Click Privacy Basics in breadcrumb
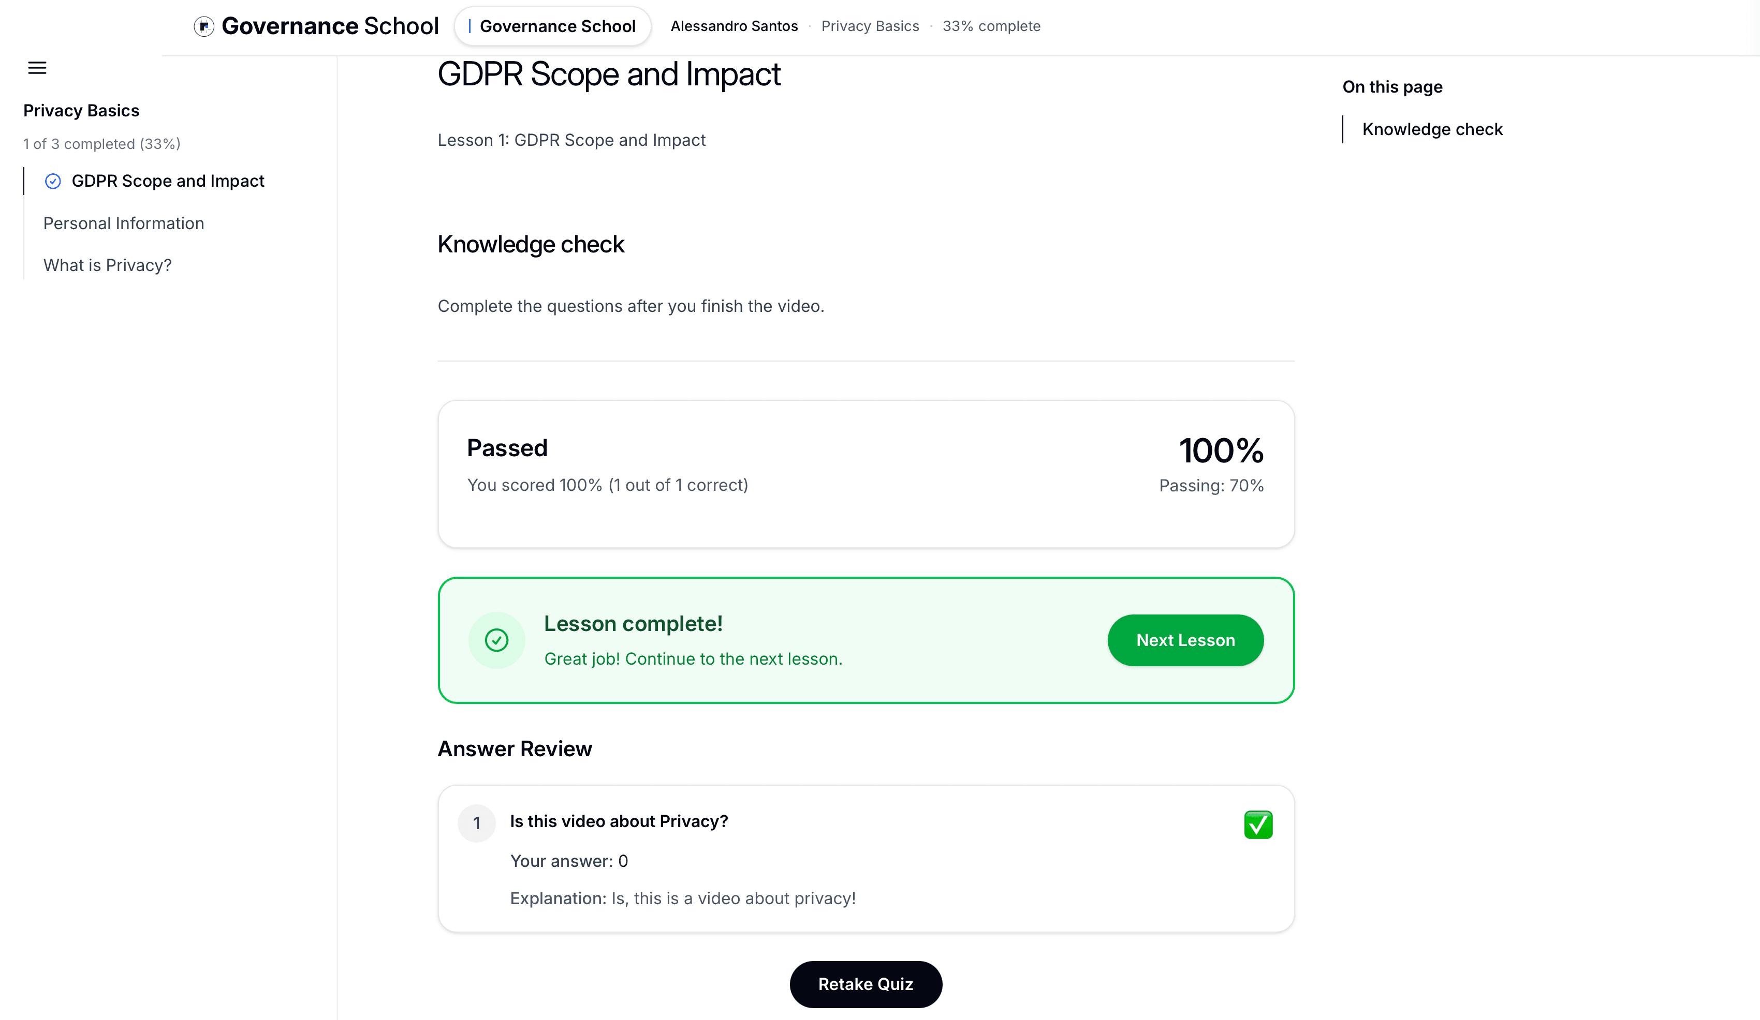1760x1020 pixels. [870, 26]
